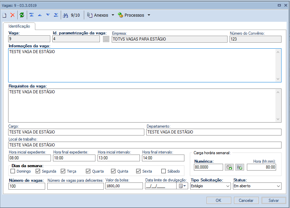Click the Anexos menu label

pos(101,15)
